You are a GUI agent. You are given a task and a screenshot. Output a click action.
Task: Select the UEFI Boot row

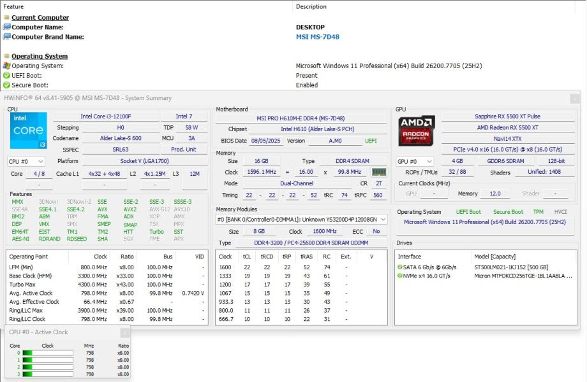pyautogui.click(x=293, y=75)
